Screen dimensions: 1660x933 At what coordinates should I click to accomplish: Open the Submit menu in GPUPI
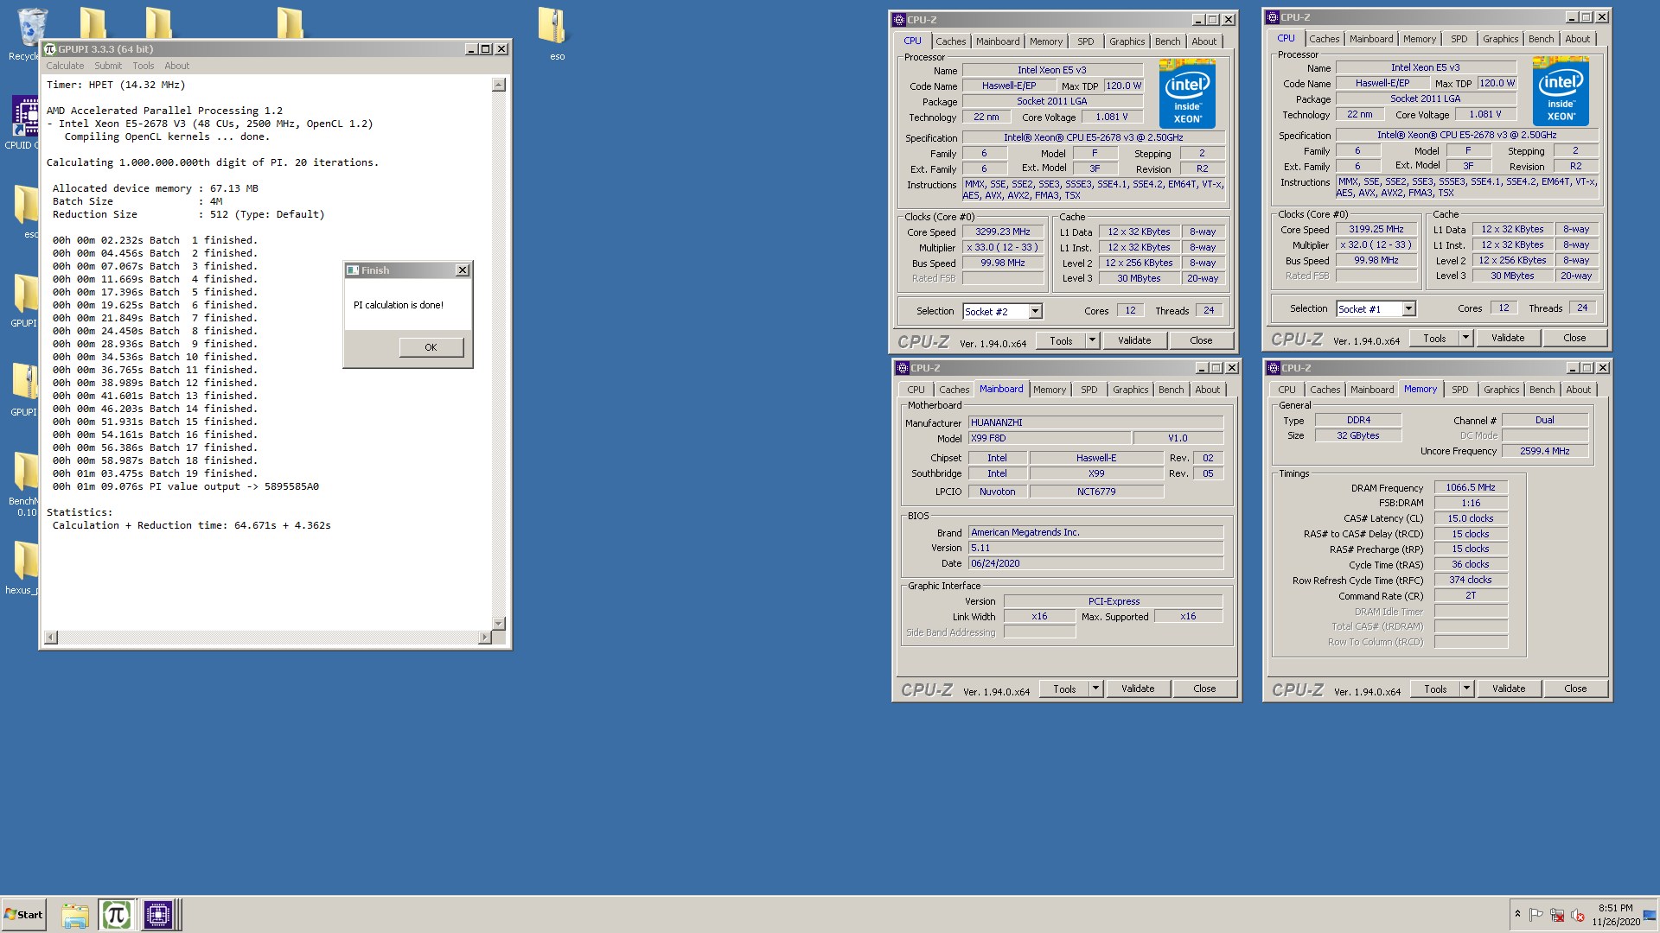(x=108, y=66)
